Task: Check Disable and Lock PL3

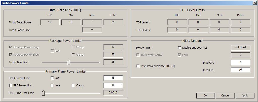Action: 179,48
